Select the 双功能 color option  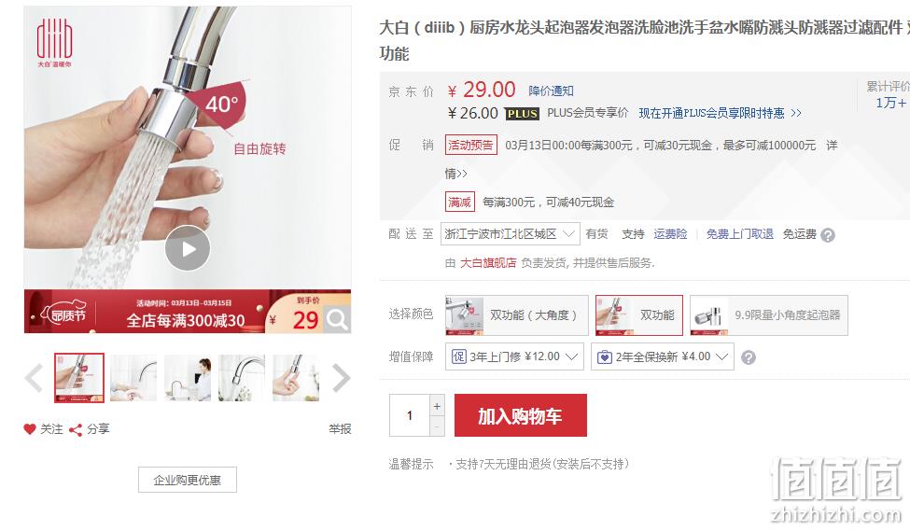(639, 315)
